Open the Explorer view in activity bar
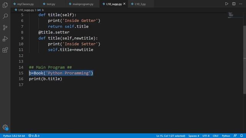Screen dimensions: 246x138 pyautogui.click(x=5, y=5)
